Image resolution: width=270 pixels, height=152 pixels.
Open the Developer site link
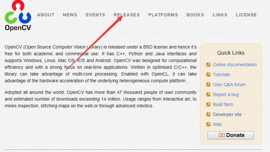coord(227,114)
